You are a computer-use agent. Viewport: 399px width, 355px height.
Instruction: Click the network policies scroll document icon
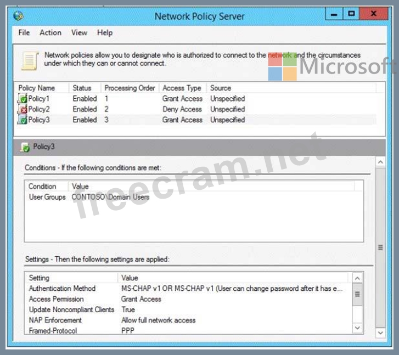coord(30,61)
